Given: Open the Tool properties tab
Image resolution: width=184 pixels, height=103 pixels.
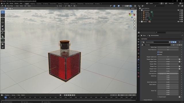Looking at the screenshot, I should [x=139, y=36].
